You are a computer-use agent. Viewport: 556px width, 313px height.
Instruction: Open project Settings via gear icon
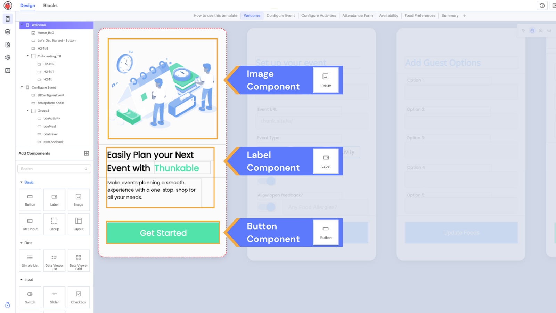(x=8, y=57)
